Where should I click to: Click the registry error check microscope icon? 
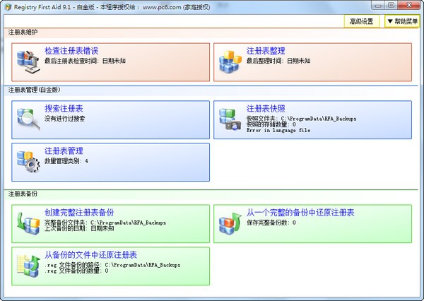(x=28, y=61)
